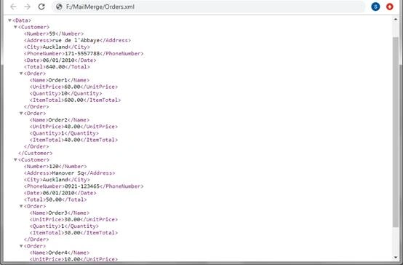Click the phone number 0921-123465

click(82, 186)
